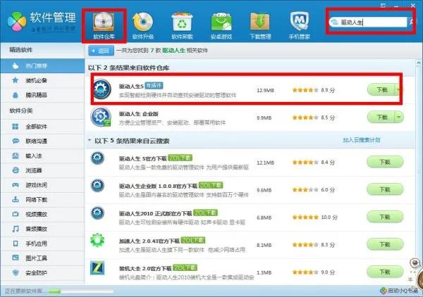Select 图片工具 category
Image resolution: width=423 pixels, height=297 pixels.
point(42,258)
